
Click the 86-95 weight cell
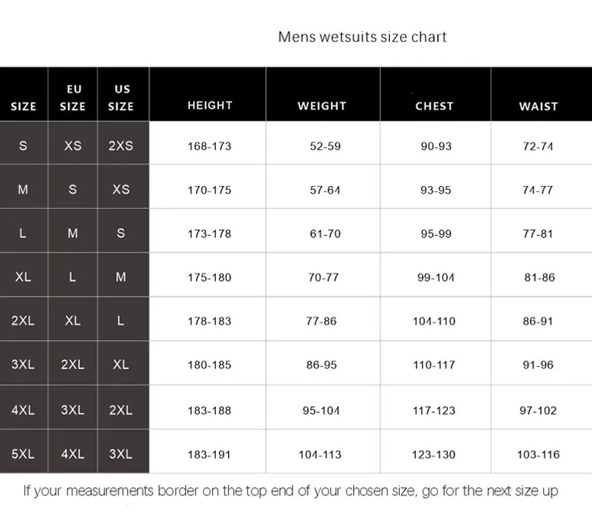322,365
